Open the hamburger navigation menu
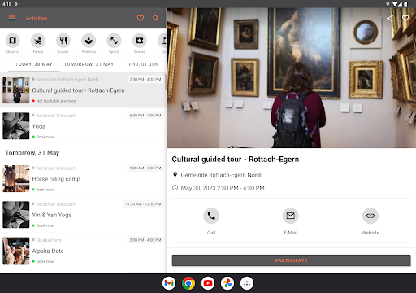 (11, 18)
